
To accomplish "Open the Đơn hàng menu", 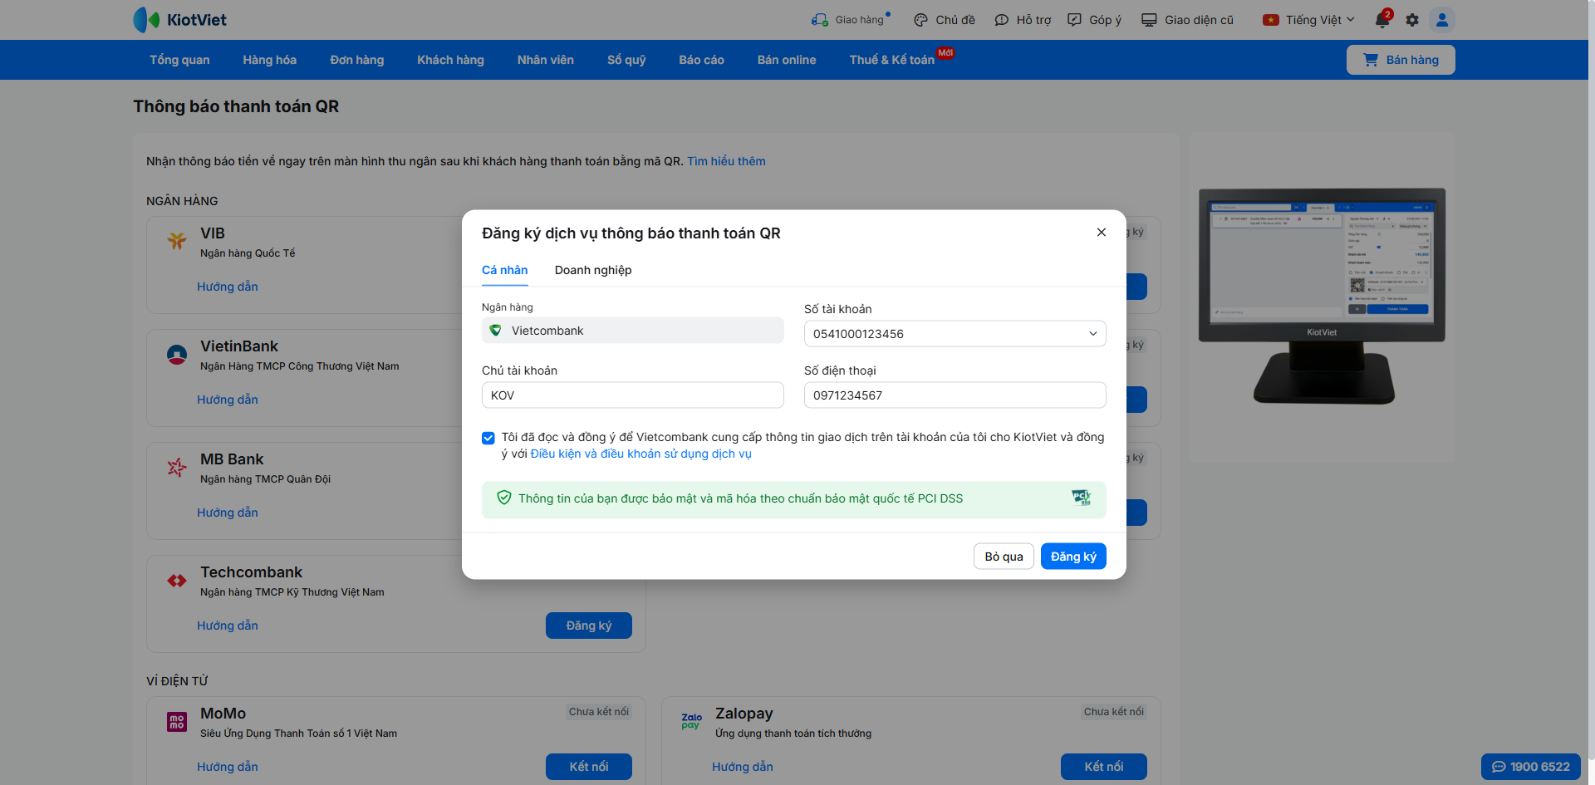I will [357, 60].
